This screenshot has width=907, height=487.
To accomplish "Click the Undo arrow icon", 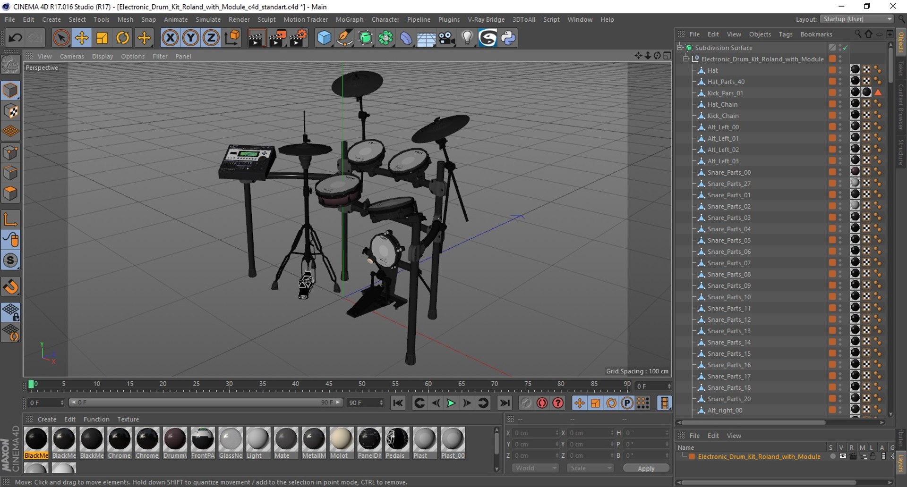I will coord(15,38).
